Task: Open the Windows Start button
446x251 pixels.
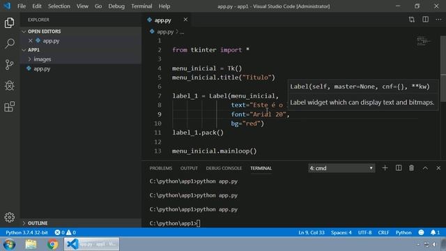Action: coord(9,244)
